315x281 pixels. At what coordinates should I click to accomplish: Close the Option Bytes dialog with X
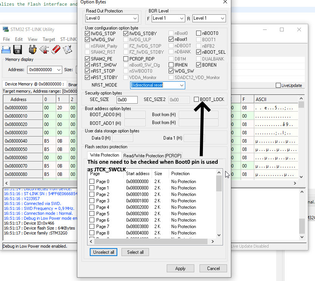click(225, 2)
